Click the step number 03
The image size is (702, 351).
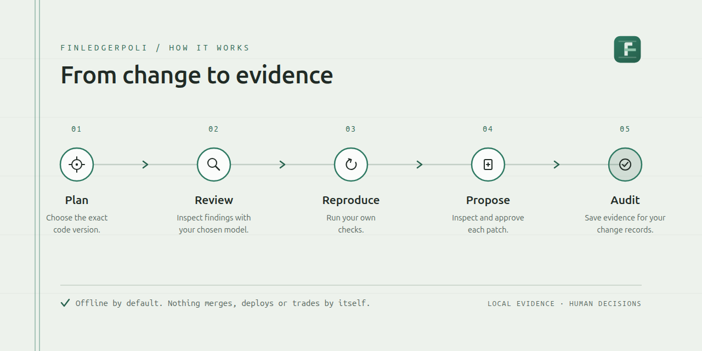(x=350, y=129)
